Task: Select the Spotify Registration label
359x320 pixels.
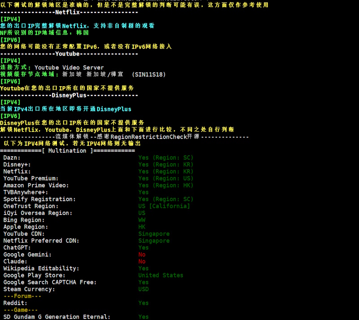Action: [x=39, y=199]
